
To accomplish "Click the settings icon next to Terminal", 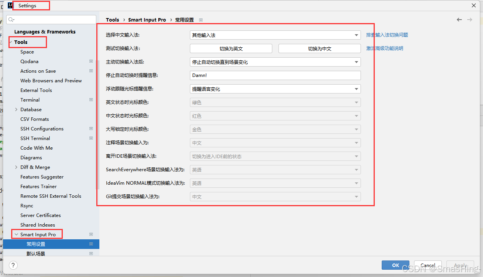I will click(x=91, y=99).
